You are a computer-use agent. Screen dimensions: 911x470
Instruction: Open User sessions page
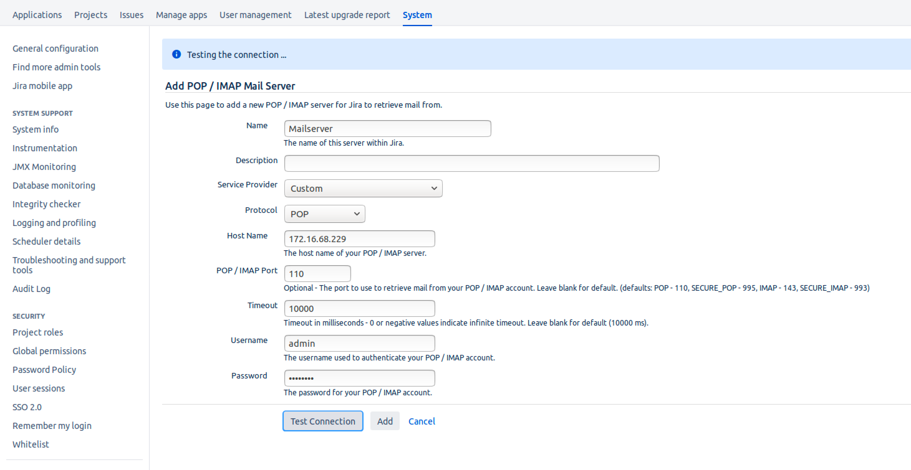39,388
